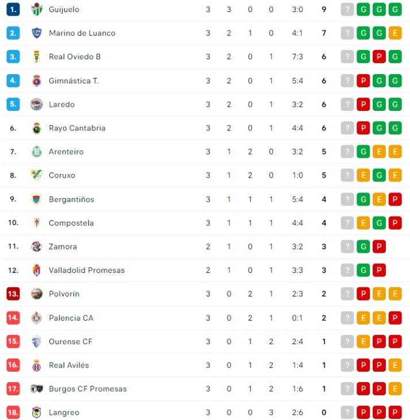The height and width of the screenshot is (420, 410).
Task: Click the Marino de Luanco crest
Action: click(x=37, y=33)
